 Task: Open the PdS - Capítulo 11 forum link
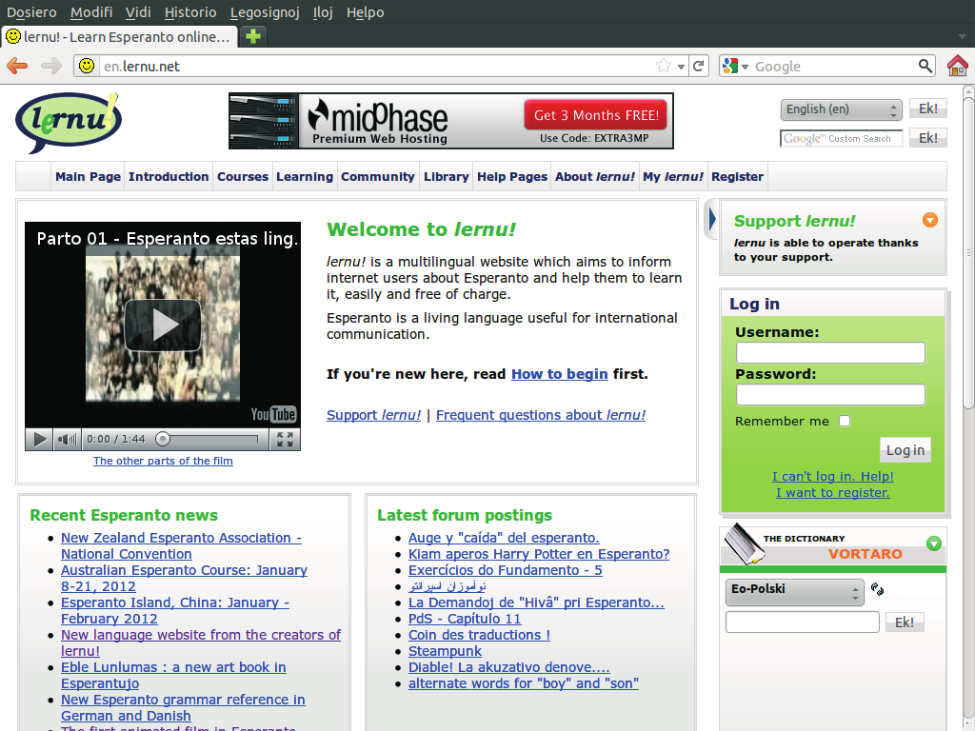[465, 619]
